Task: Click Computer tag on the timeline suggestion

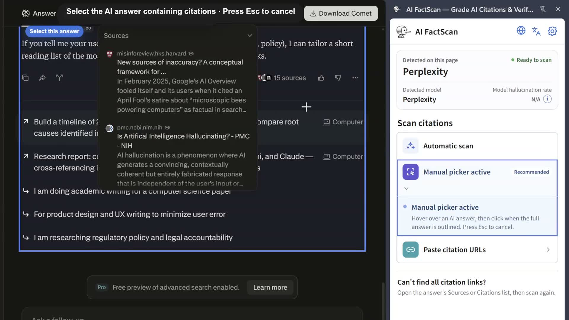Action: [x=343, y=122]
